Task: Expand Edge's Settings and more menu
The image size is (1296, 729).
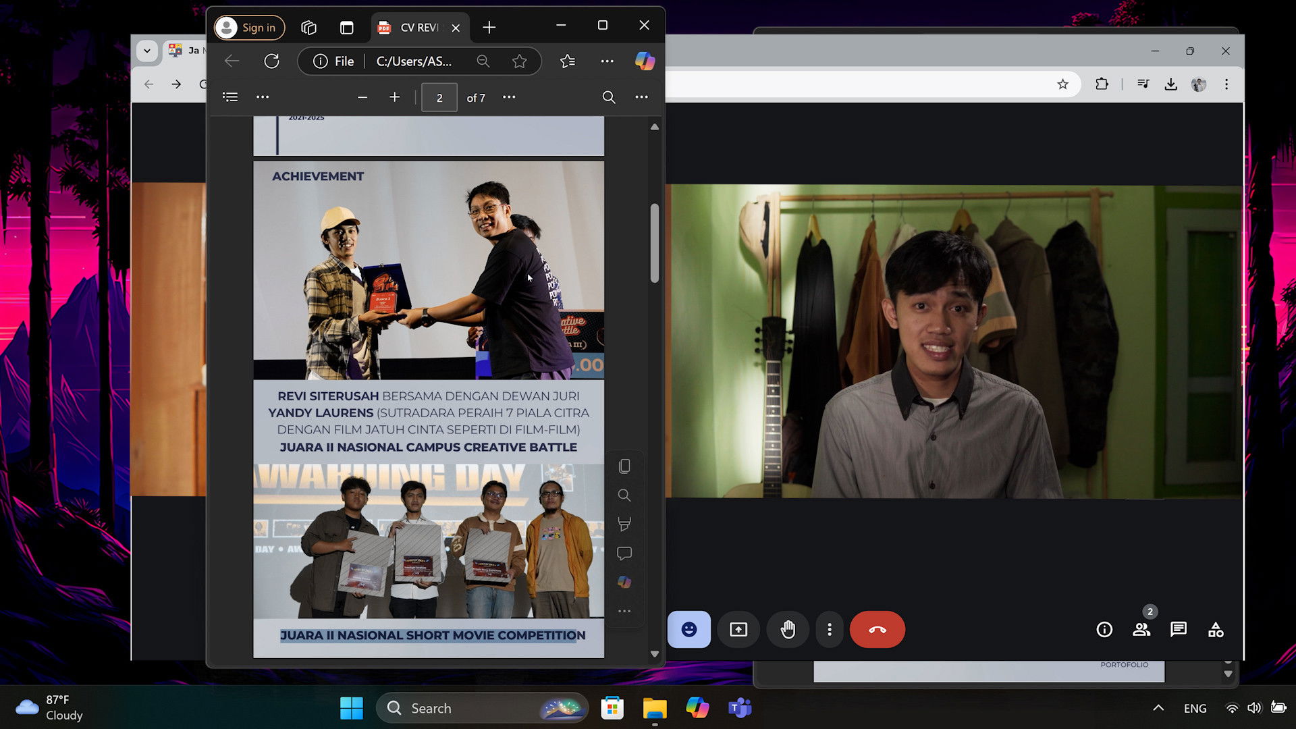Action: (x=606, y=61)
